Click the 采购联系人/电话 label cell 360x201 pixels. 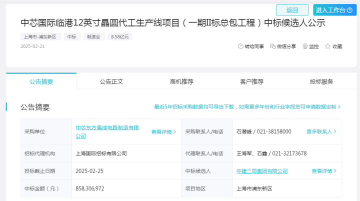pyautogui.click(x=207, y=131)
